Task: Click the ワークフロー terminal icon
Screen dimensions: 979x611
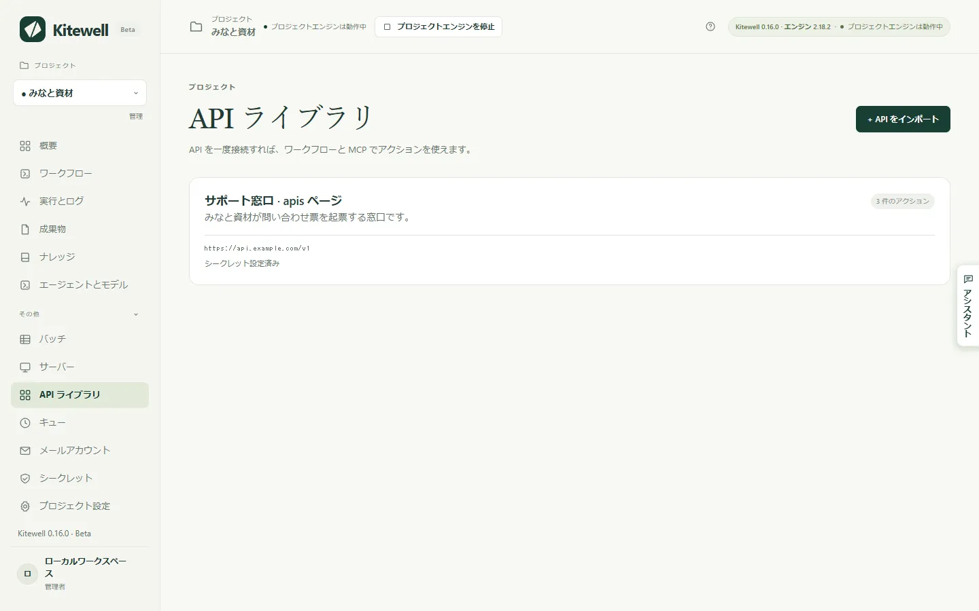Action: click(x=25, y=174)
